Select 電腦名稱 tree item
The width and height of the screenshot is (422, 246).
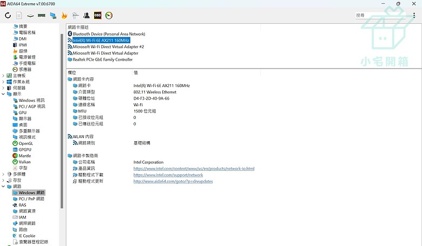24,32
